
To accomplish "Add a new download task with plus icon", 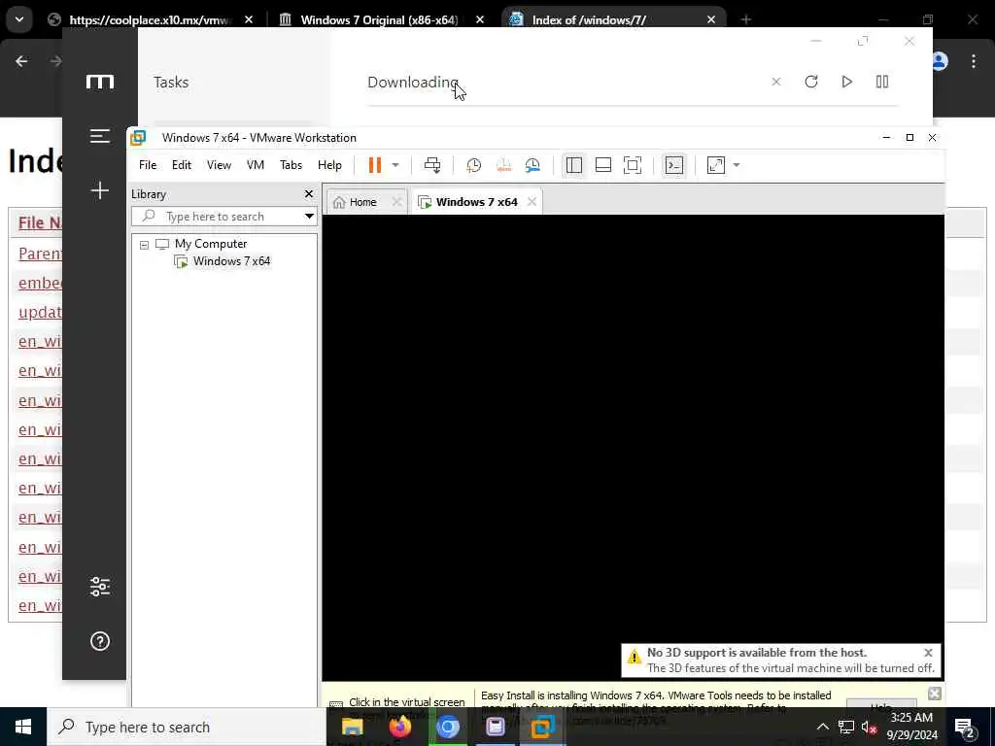I will (100, 190).
